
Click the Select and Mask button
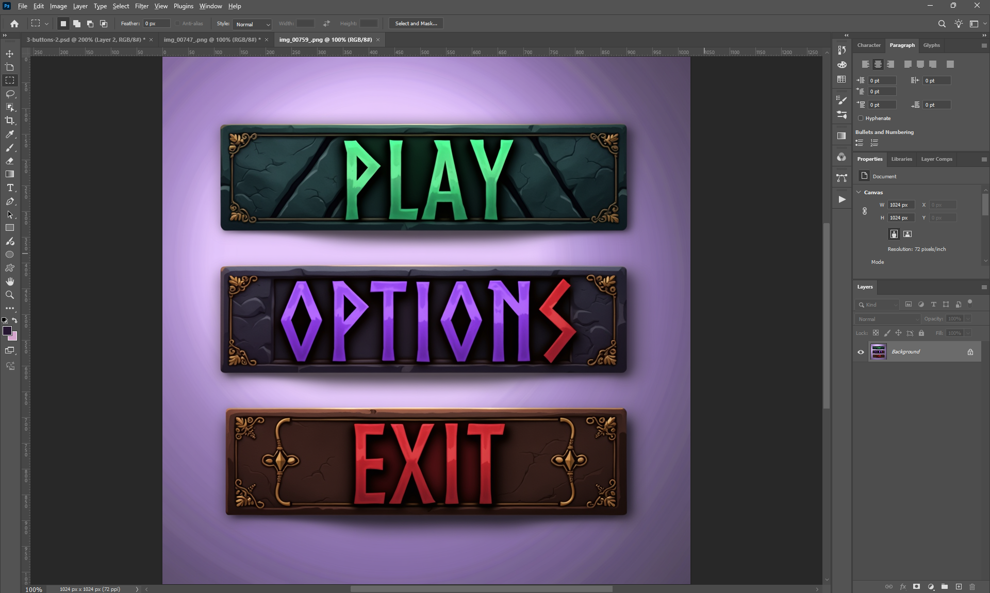(416, 24)
